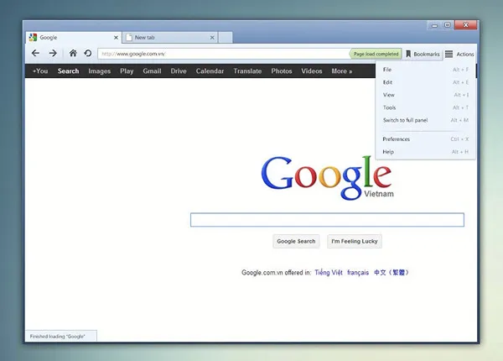Click the Tiếng Việt language link
The width and height of the screenshot is (503, 361).
pyautogui.click(x=328, y=272)
